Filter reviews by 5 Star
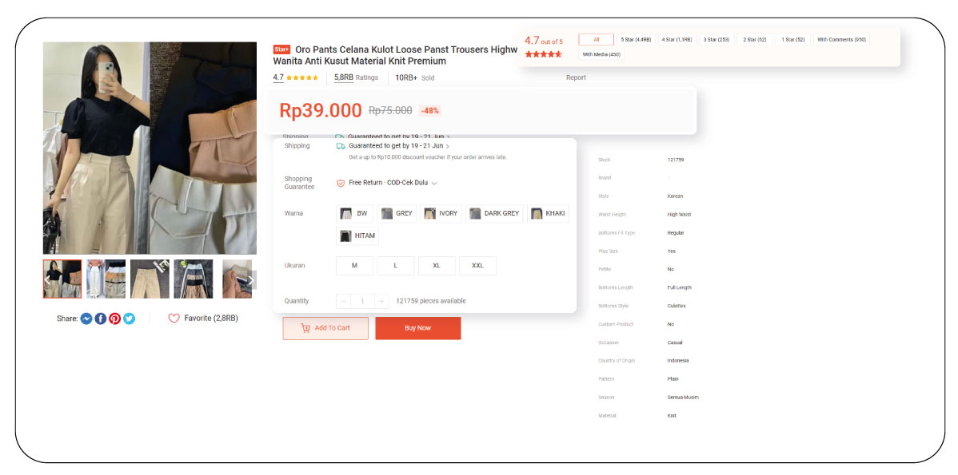The image size is (958, 475). (636, 39)
